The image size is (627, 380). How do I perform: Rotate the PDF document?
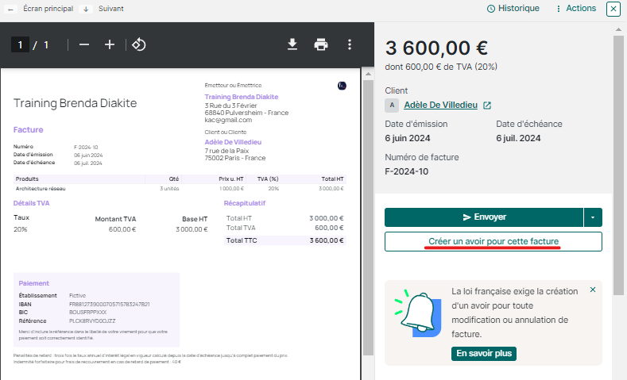coord(138,44)
